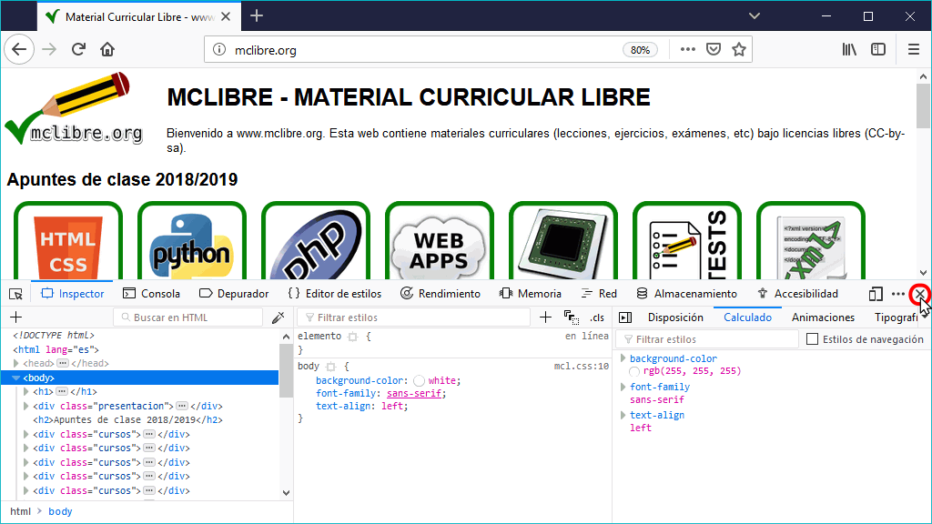Click the body breadcrumb
The height and width of the screenshot is (524, 932).
60,511
